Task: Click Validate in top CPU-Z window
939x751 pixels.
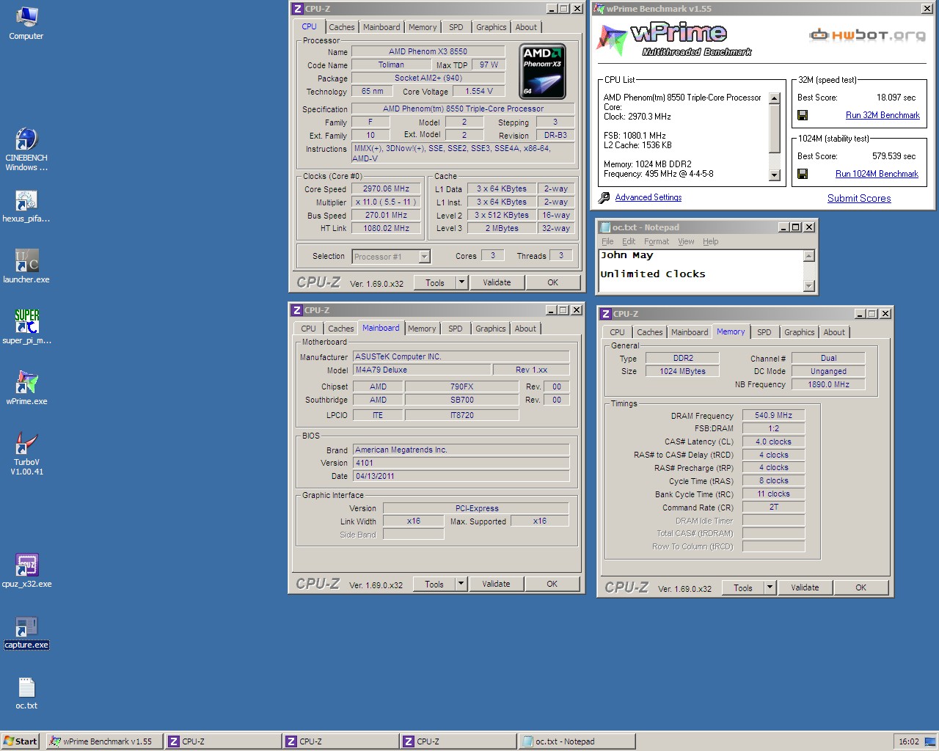Action: (497, 282)
